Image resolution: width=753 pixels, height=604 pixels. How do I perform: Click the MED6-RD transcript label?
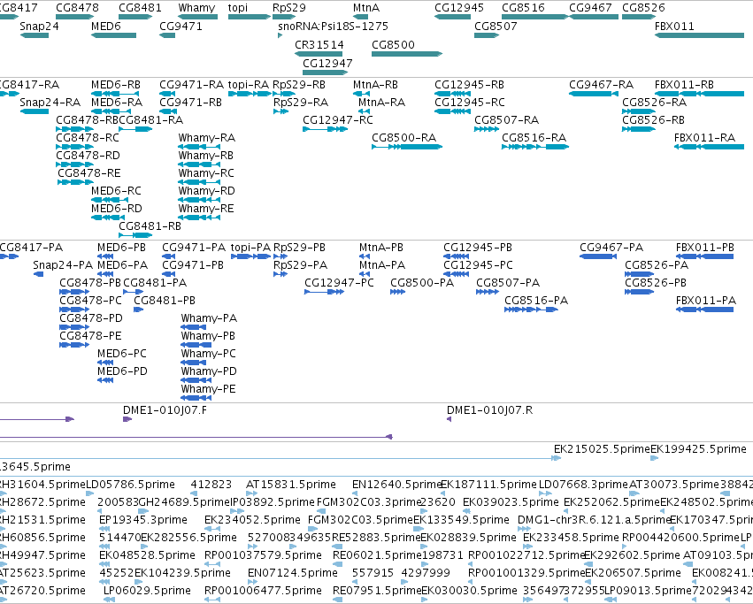tap(116, 209)
